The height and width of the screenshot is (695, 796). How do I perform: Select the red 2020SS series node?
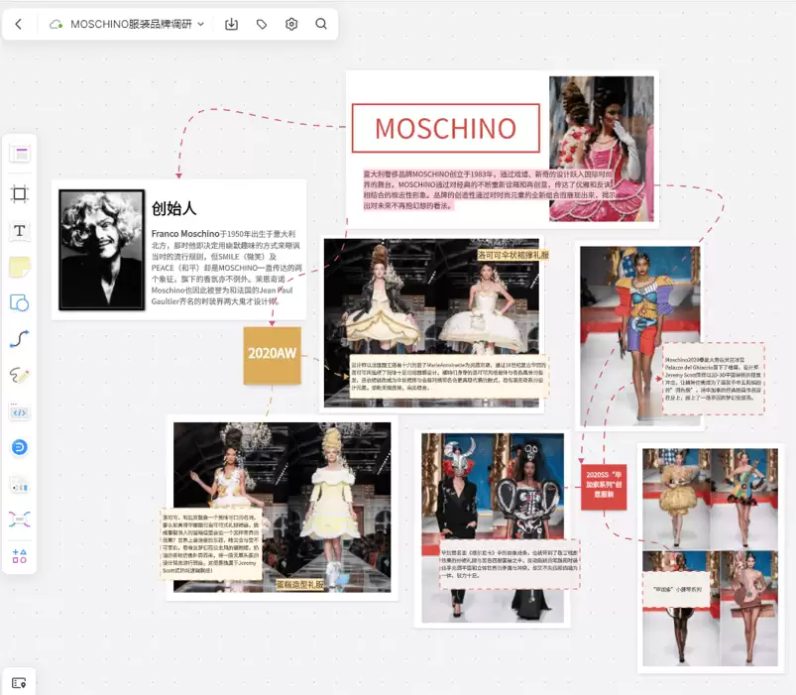[604, 487]
